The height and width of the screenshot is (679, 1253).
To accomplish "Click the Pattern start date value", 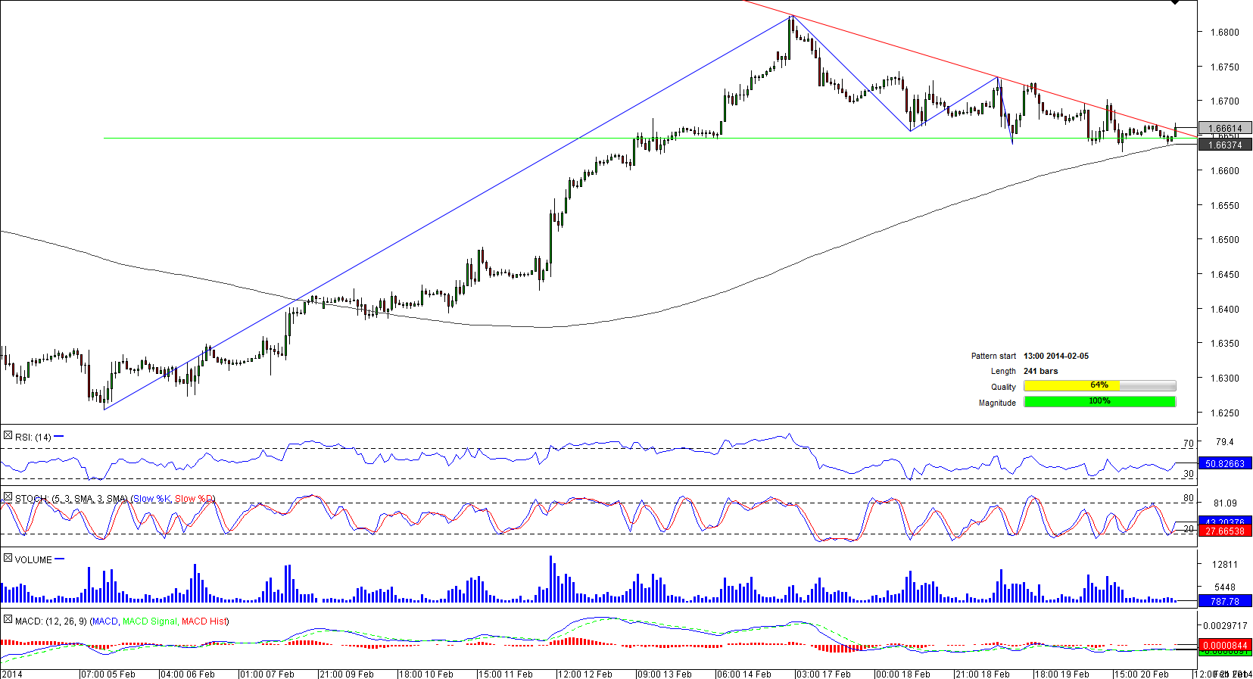I will coord(1055,356).
